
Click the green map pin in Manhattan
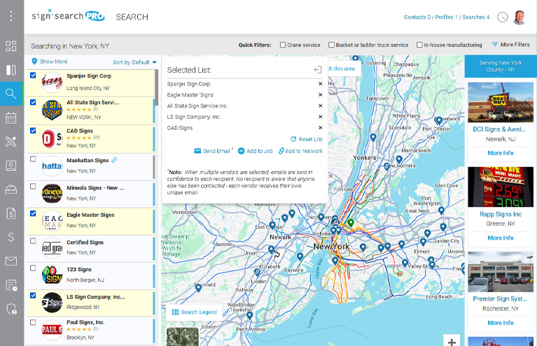click(350, 223)
